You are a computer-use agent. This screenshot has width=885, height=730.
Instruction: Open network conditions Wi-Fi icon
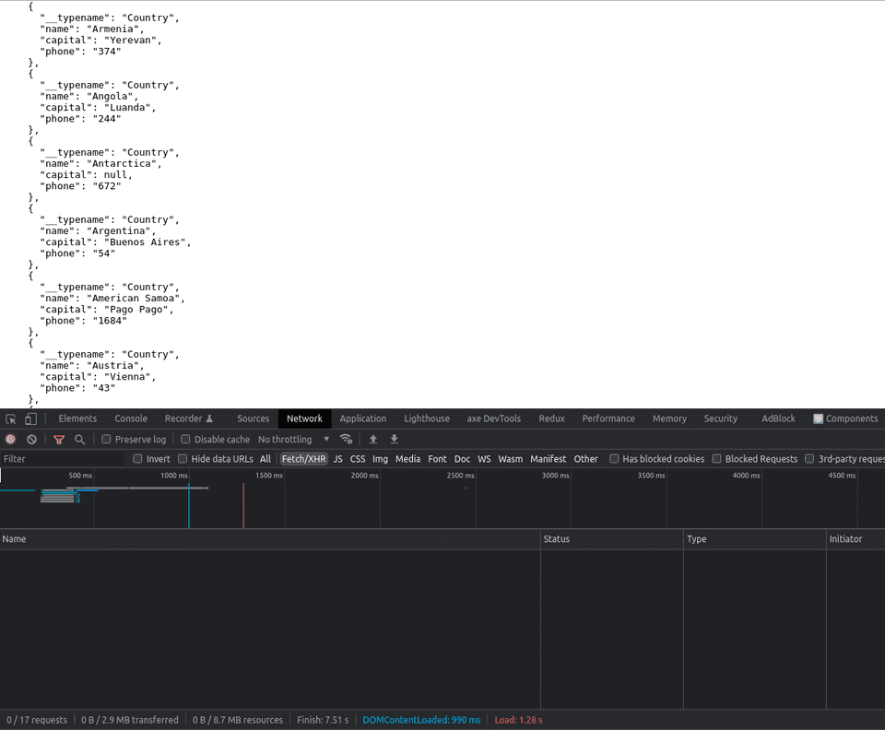[x=346, y=440]
